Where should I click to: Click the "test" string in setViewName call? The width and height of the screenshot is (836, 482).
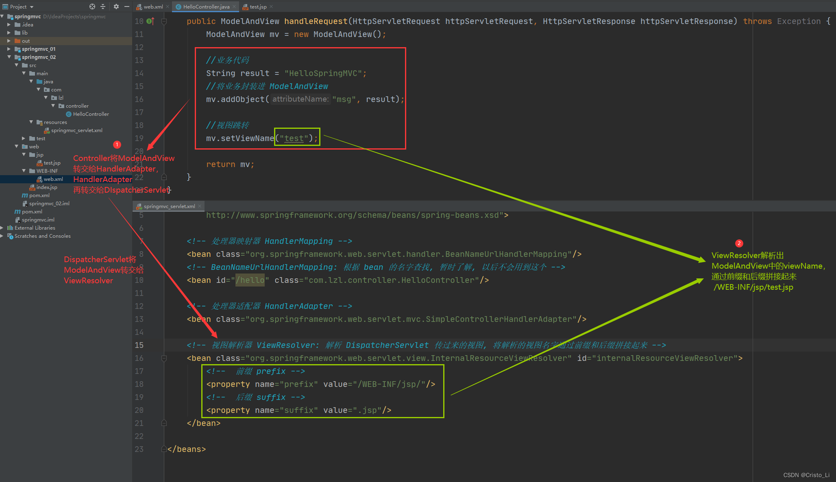click(294, 138)
